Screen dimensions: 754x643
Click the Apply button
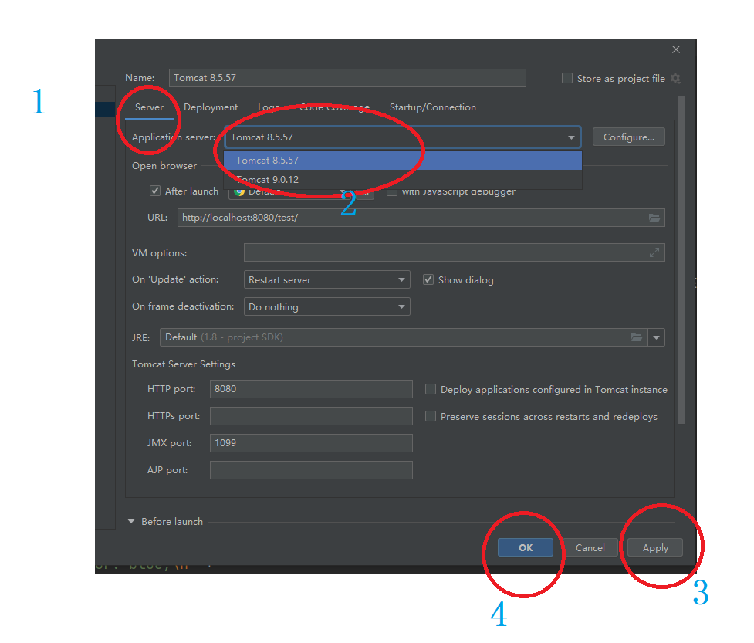[655, 547]
